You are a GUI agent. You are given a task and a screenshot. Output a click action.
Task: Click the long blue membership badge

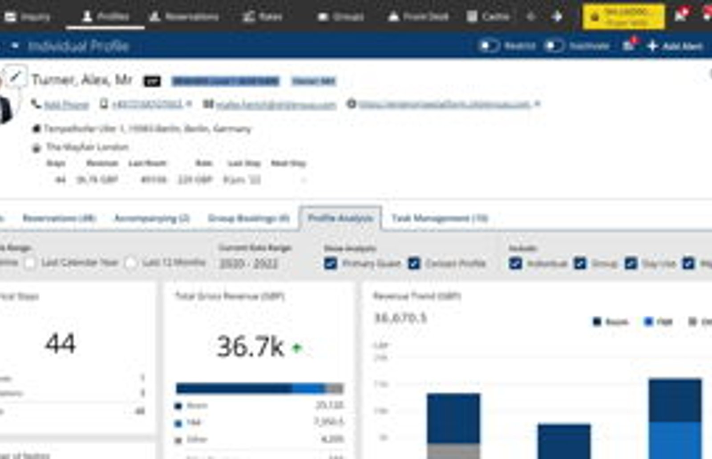coord(226,81)
